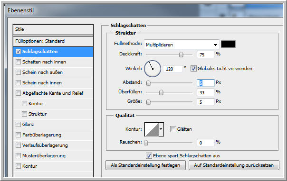This screenshot has height=181, width=287.
Task: Enable Schein nach innen checkbox
Action: [x=18, y=82]
